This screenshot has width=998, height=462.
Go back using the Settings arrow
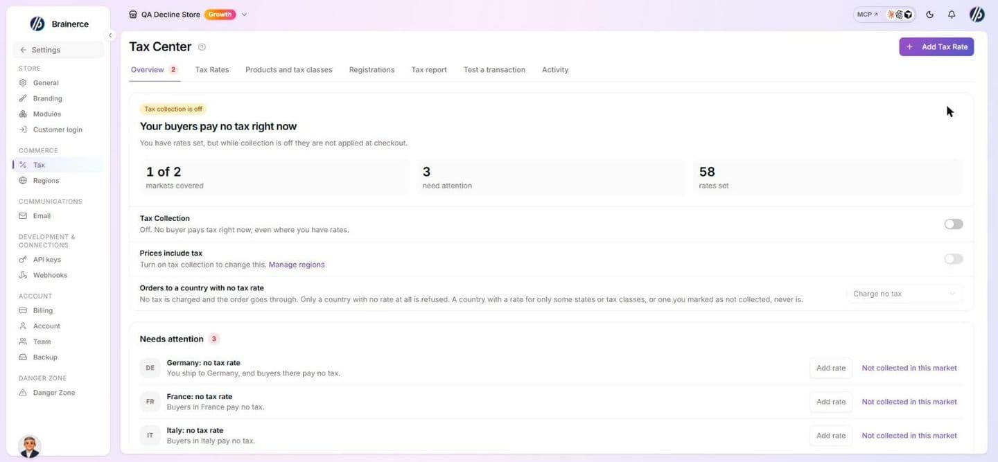click(24, 50)
